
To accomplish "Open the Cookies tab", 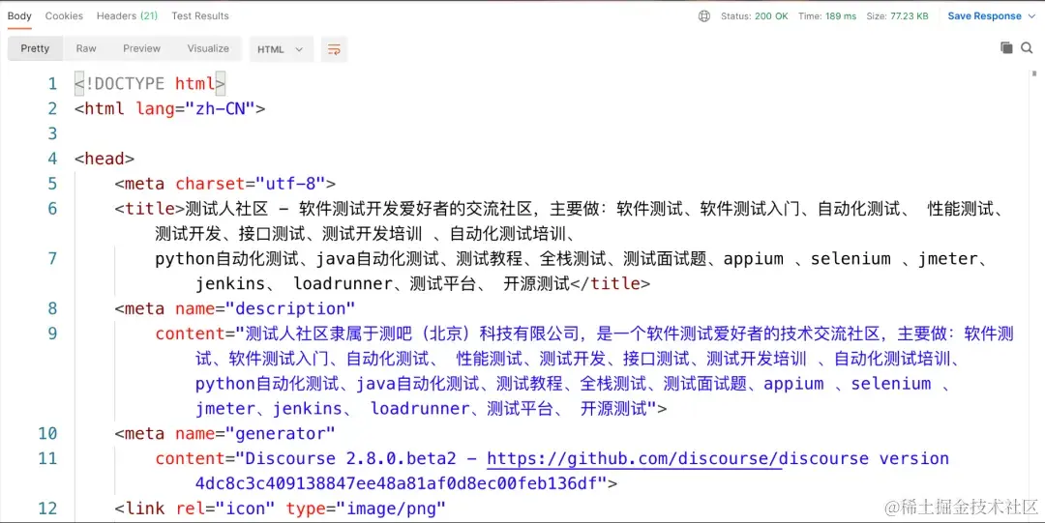I will 64,16.
